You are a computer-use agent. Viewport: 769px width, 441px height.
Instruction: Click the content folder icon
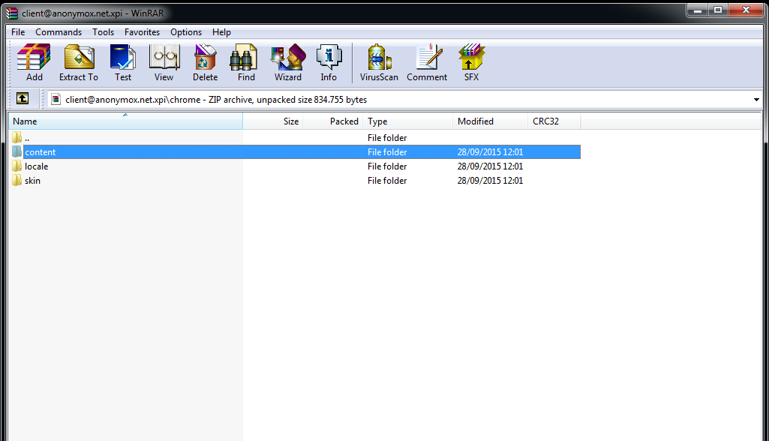click(x=17, y=151)
